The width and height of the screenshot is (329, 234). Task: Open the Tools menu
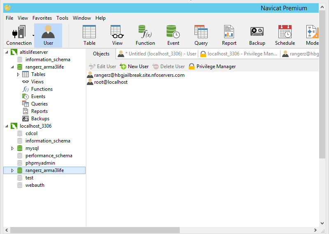63,18
